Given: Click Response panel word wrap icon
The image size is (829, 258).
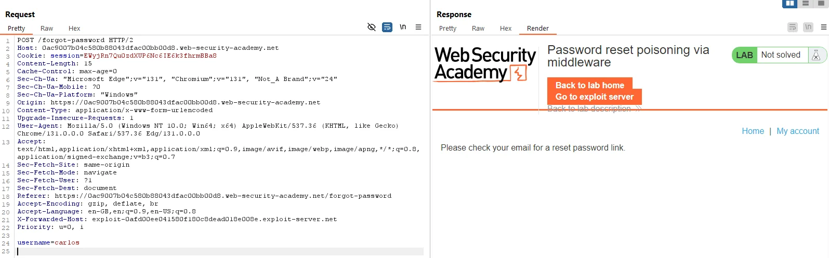Looking at the screenshot, I should tap(793, 27).
